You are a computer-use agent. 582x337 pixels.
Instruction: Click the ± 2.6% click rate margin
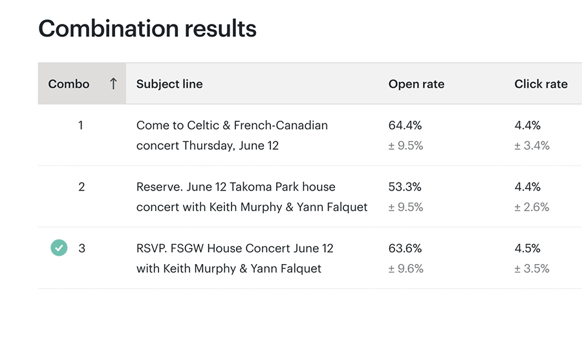532,207
